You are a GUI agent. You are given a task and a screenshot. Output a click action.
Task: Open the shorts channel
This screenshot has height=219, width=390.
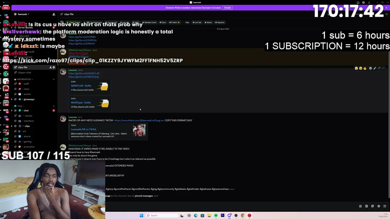click(x=34, y=137)
